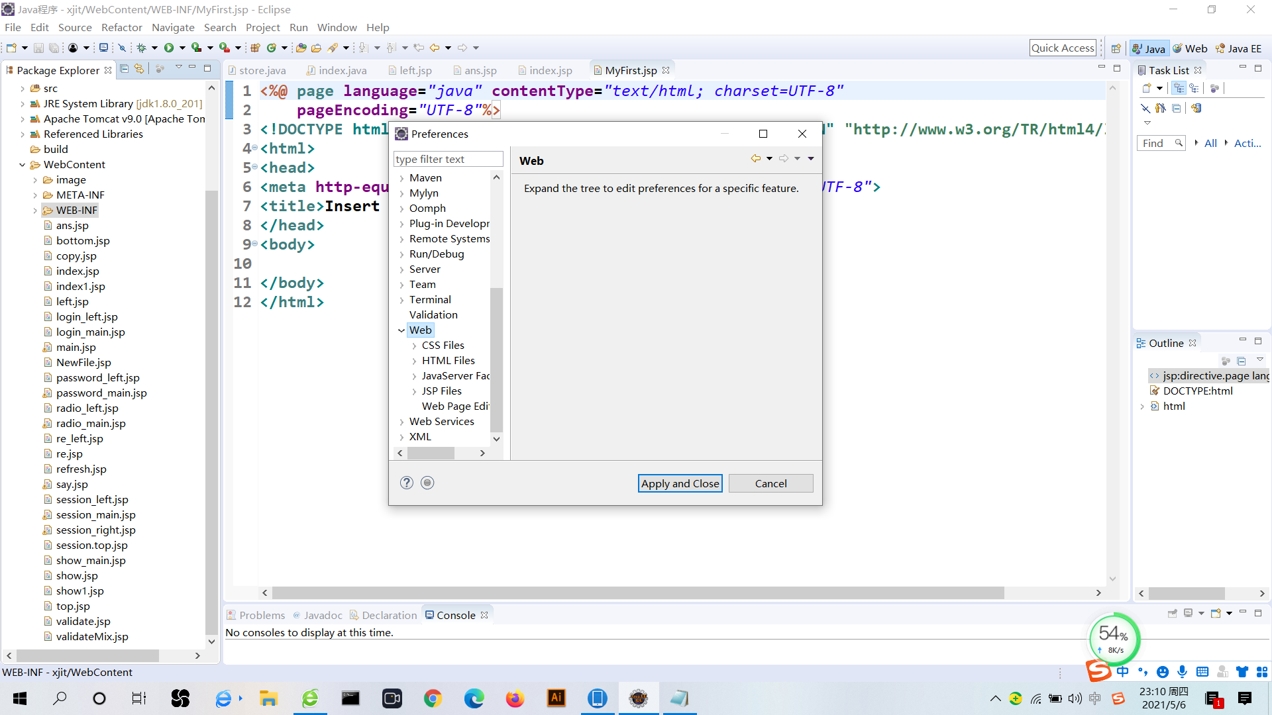Collapse the Web node in preferences tree
Image resolution: width=1272 pixels, height=715 pixels.
401,330
